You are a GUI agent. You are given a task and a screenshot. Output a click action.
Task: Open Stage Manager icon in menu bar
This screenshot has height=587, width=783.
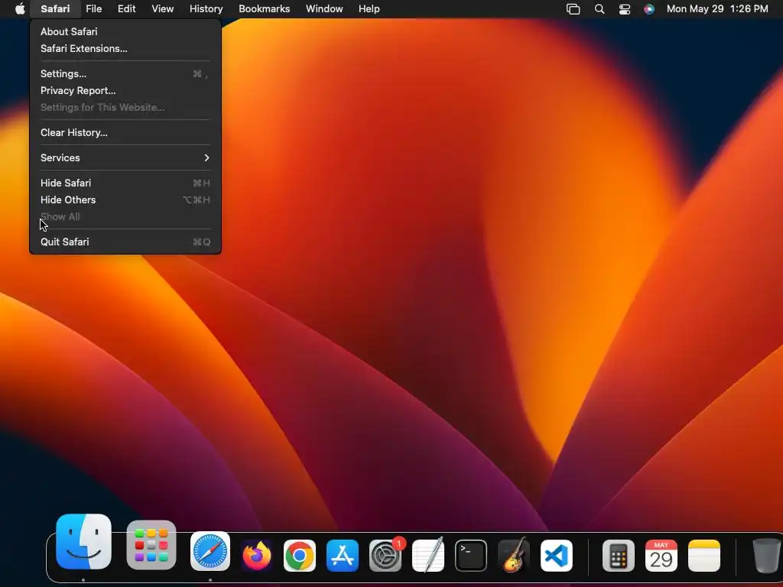573,8
